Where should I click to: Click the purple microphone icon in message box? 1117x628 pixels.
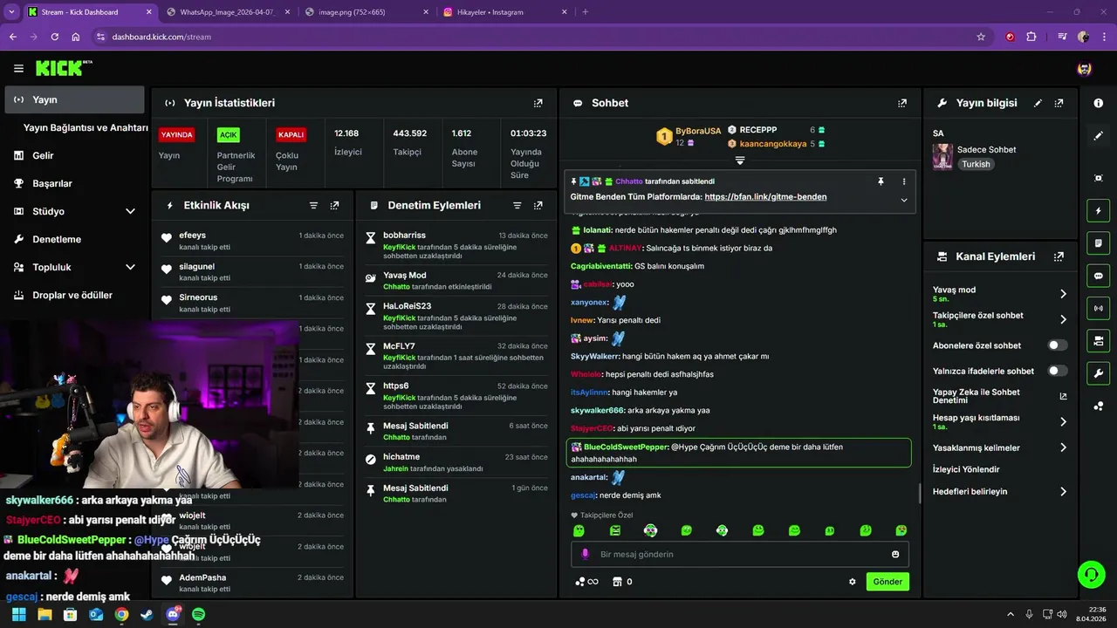(x=585, y=555)
